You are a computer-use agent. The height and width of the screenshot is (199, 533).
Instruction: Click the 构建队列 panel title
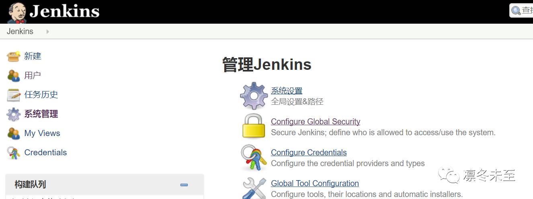coord(30,185)
